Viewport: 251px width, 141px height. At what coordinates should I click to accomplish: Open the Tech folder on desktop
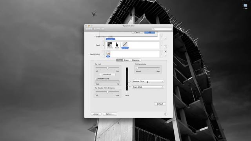tap(245, 6)
